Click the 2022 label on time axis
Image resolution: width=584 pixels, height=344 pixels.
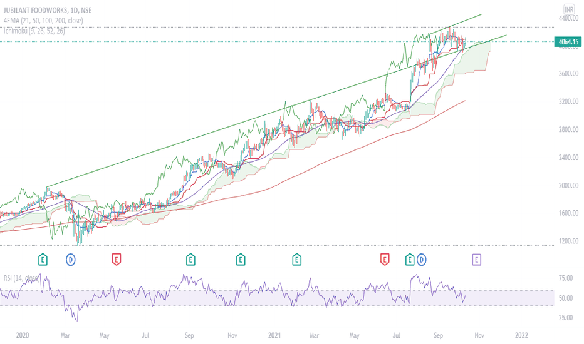[x=521, y=335]
